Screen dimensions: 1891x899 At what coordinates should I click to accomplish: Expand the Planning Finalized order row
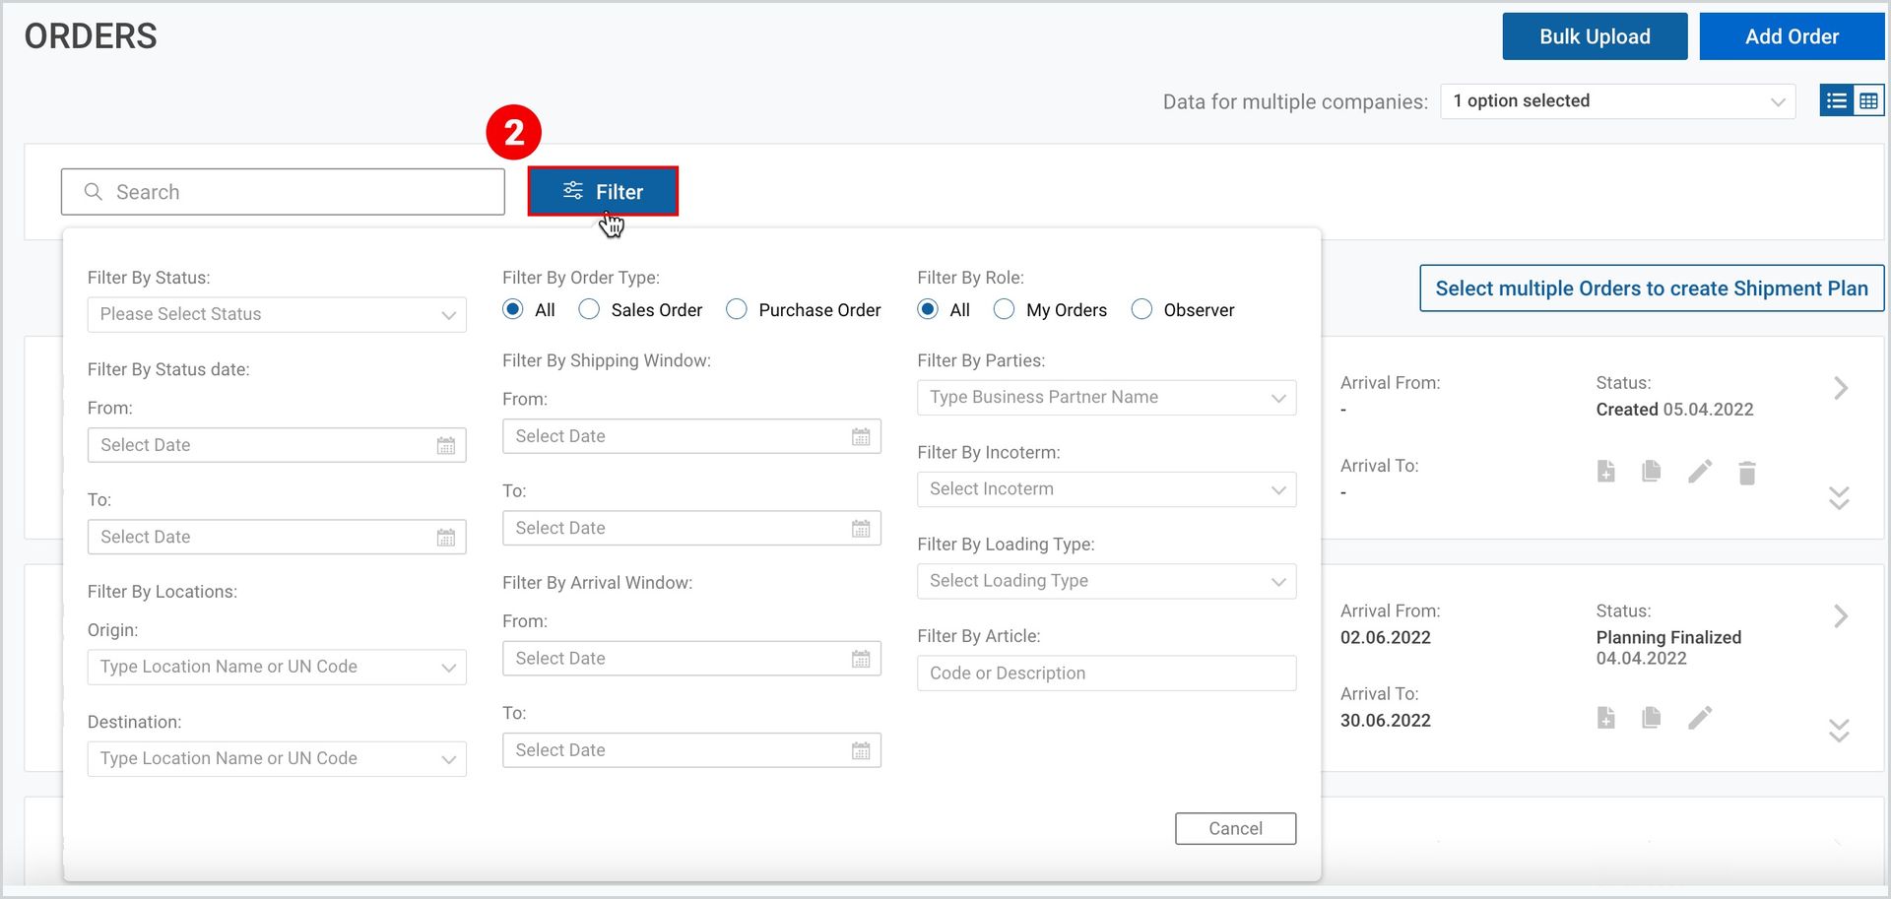pyautogui.click(x=1839, y=730)
